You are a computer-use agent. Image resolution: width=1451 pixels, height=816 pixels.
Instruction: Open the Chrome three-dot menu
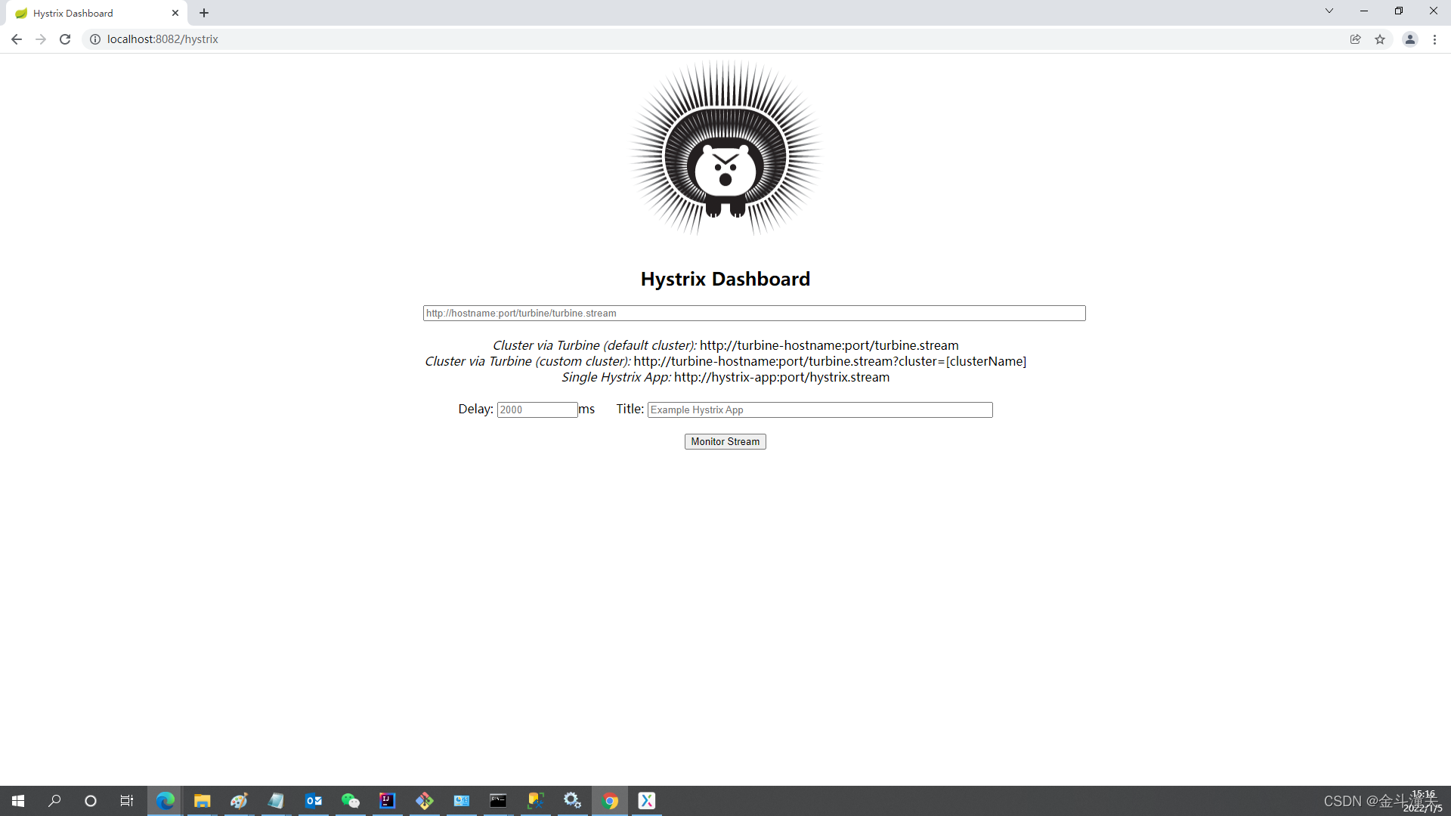coord(1434,39)
